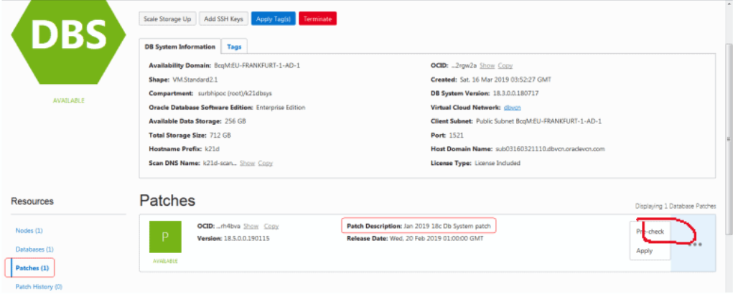Show the DB system OCID
Screen dimensions: 733x294
click(x=487, y=66)
